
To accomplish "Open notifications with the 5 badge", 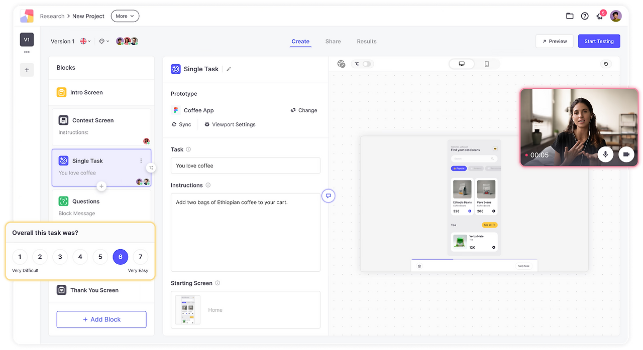I will click(x=600, y=15).
